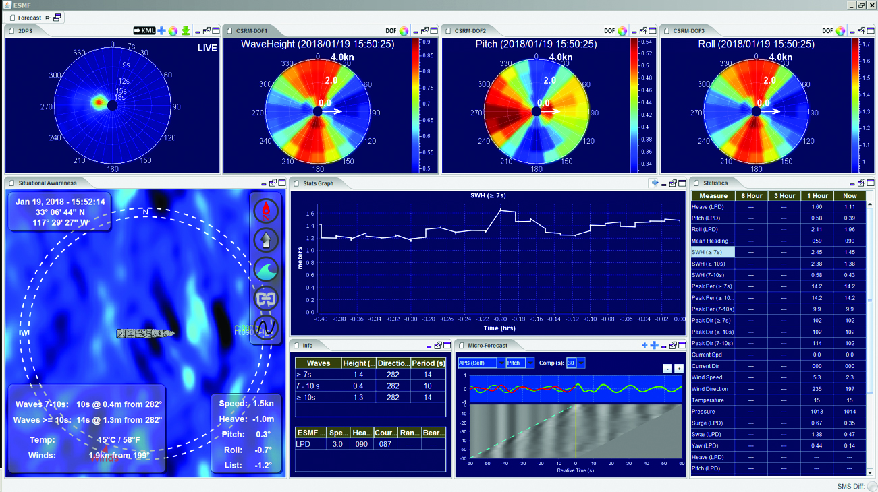Select the SWH (≥ 7s) row in Statistics
The image size is (878, 492).
[713, 252]
